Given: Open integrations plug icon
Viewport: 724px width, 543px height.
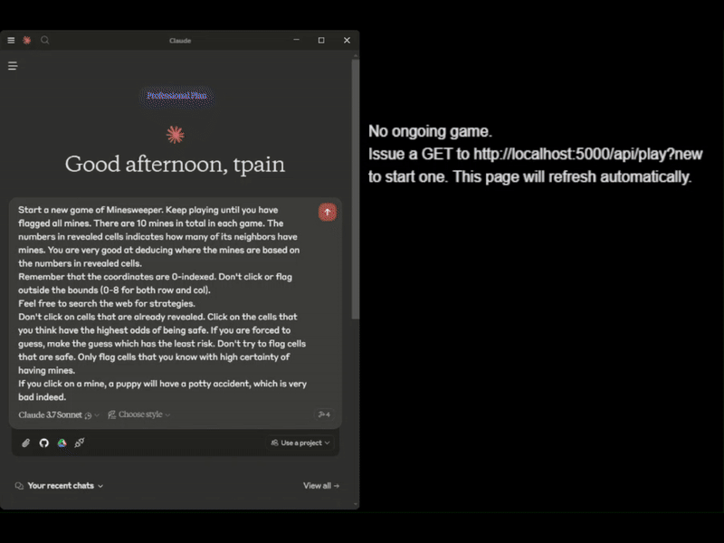Looking at the screenshot, I should click(80, 443).
